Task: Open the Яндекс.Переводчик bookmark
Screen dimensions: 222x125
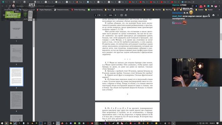Action: pos(45,10)
